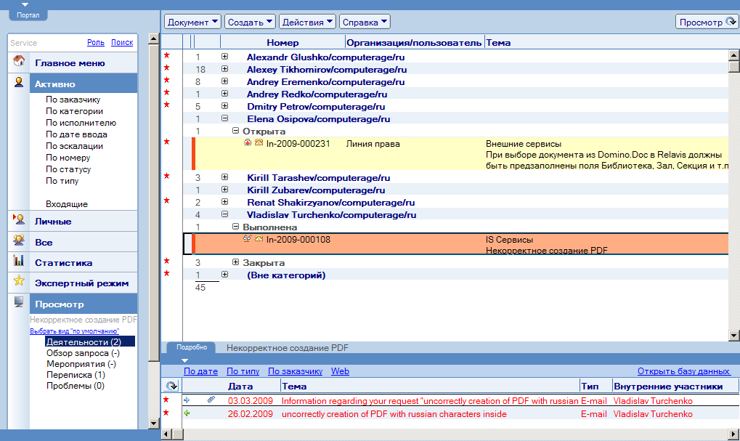Viewport: 740px width, 441px height.
Task: Open the Документ dropdown menu
Action: [x=192, y=22]
